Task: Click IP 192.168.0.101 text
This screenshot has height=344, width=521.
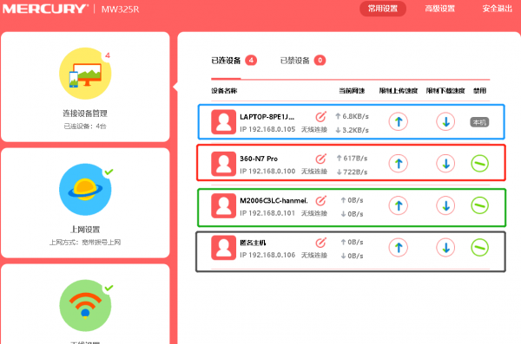Action: tap(267, 213)
